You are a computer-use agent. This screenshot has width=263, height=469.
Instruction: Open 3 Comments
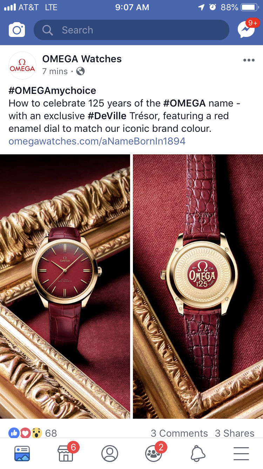pyautogui.click(x=179, y=433)
